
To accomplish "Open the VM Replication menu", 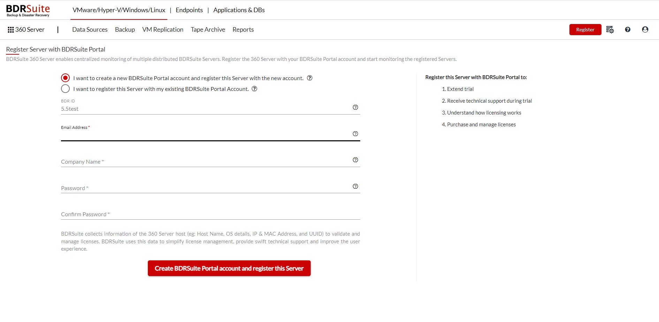I will pyautogui.click(x=162, y=30).
